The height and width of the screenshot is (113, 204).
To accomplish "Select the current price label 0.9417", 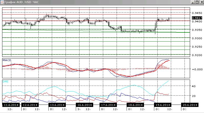I will tap(197, 18).
